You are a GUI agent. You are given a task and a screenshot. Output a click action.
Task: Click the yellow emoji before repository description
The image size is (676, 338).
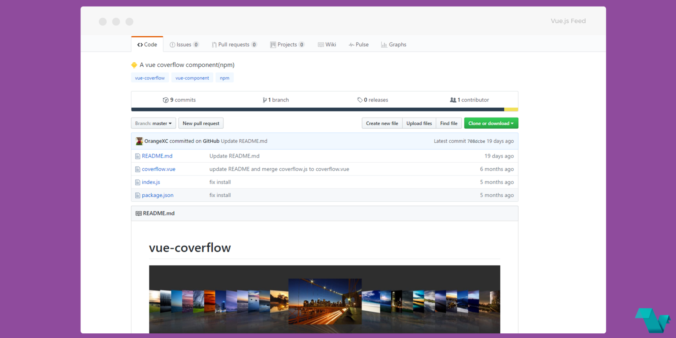(x=134, y=65)
